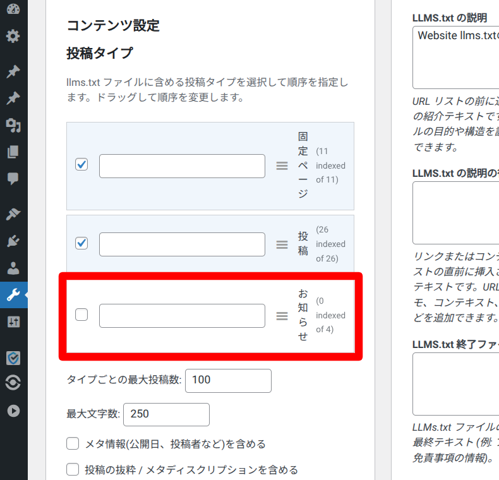The image size is (499, 480).
Task: Open the Settings sliders icon in sidebar
Action: 13,322
